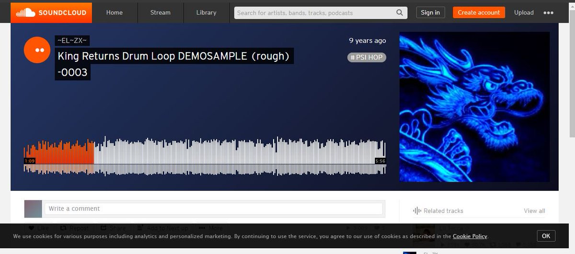This screenshot has height=254, width=575.
Task: Click the Create account button
Action: click(479, 13)
